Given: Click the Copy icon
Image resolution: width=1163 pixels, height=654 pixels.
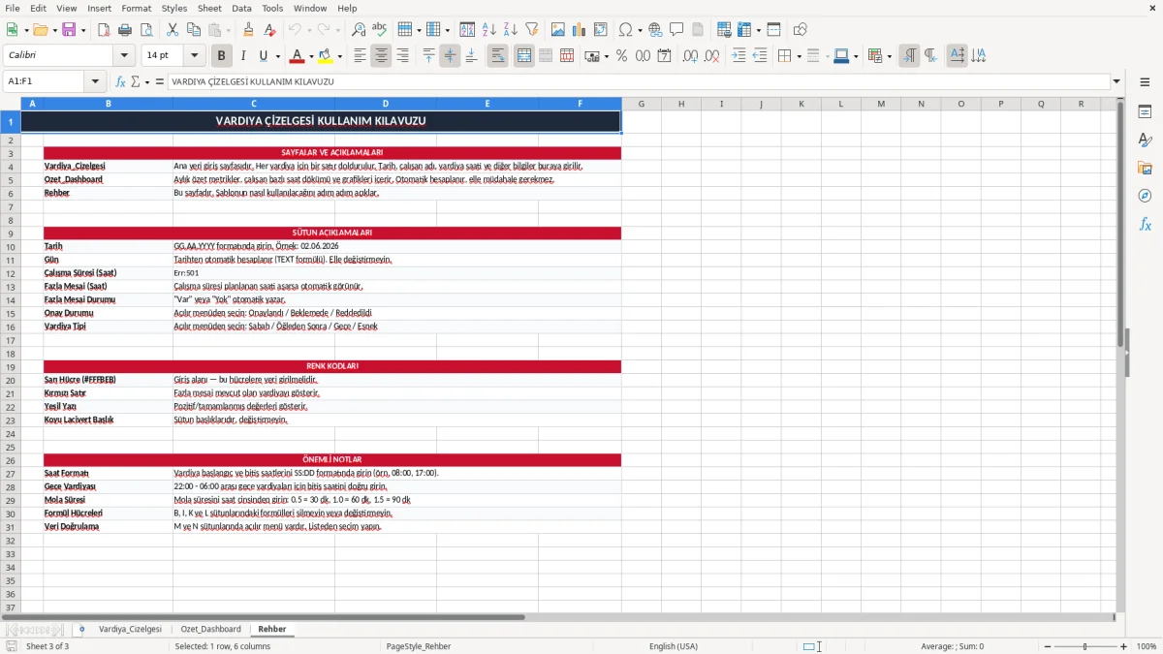Looking at the screenshot, I should pos(194,30).
